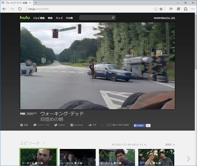Reload the page with the refresh icon
Viewport: 197px width, 166px height.
tap(20, 9)
